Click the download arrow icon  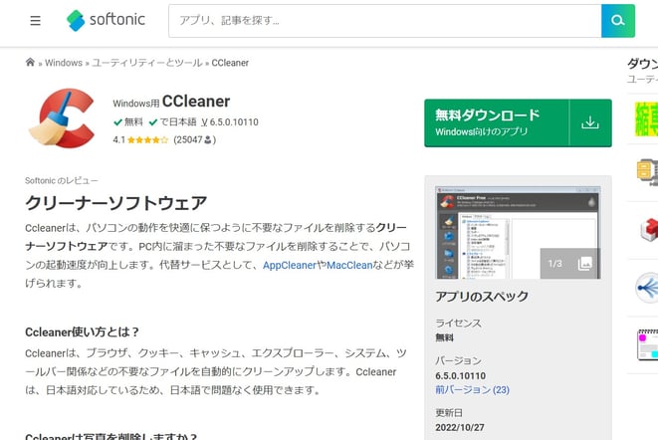590,122
